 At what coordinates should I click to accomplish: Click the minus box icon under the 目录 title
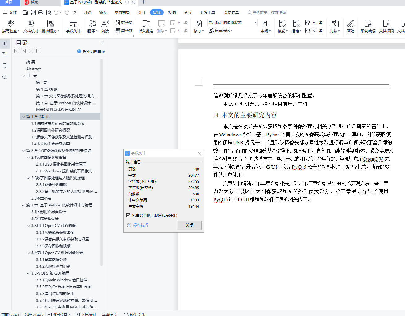pos(38,51)
